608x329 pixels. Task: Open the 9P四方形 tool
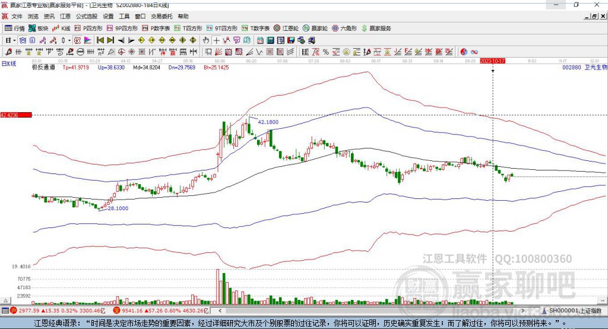click(122, 29)
